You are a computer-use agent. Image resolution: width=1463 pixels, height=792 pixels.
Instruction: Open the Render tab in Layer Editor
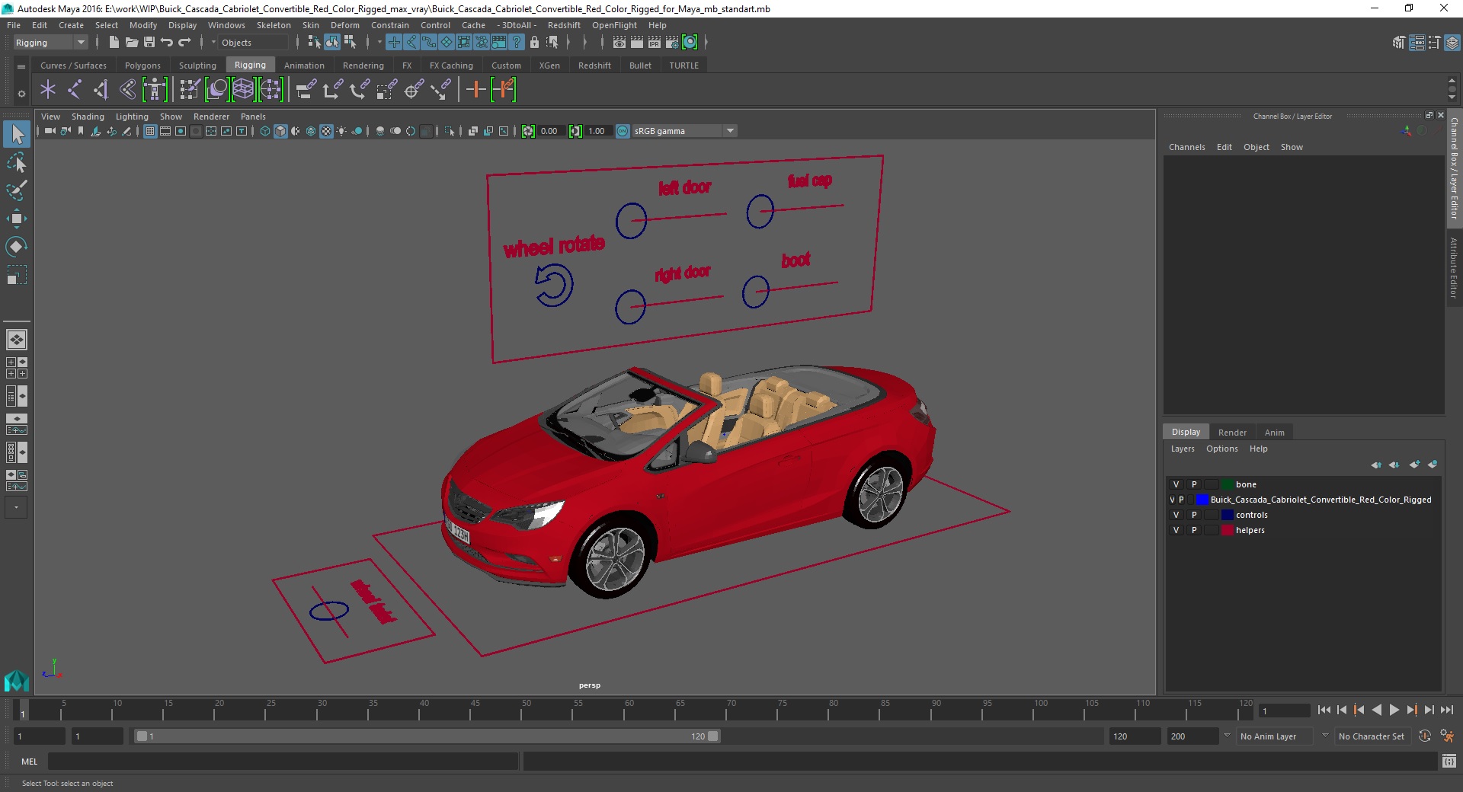point(1232,432)
